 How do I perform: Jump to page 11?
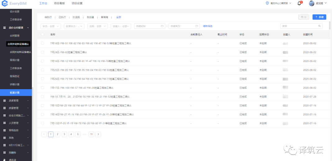91,134
